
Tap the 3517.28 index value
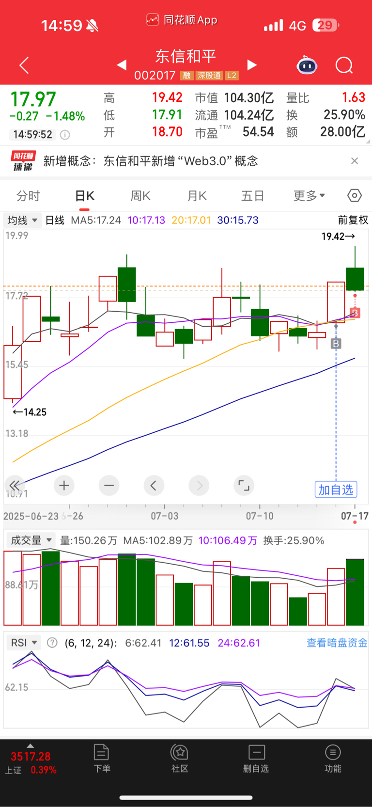[x=31, y=757]
